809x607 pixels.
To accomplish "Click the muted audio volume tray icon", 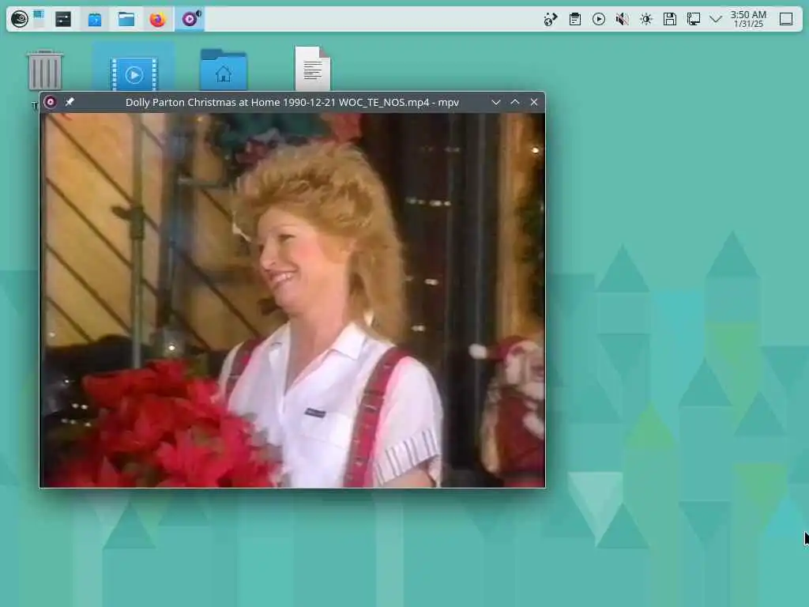I will click(x=623, y=19).
